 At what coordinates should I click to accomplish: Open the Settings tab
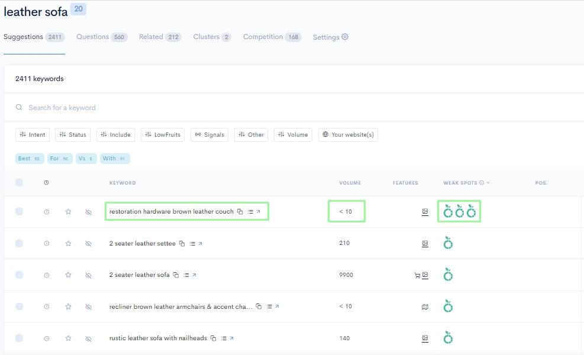tap(331, 37)
